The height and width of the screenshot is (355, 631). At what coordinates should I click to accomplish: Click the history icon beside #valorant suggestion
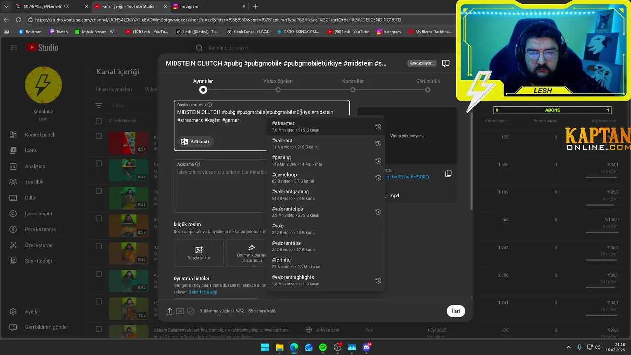point(378,143)
